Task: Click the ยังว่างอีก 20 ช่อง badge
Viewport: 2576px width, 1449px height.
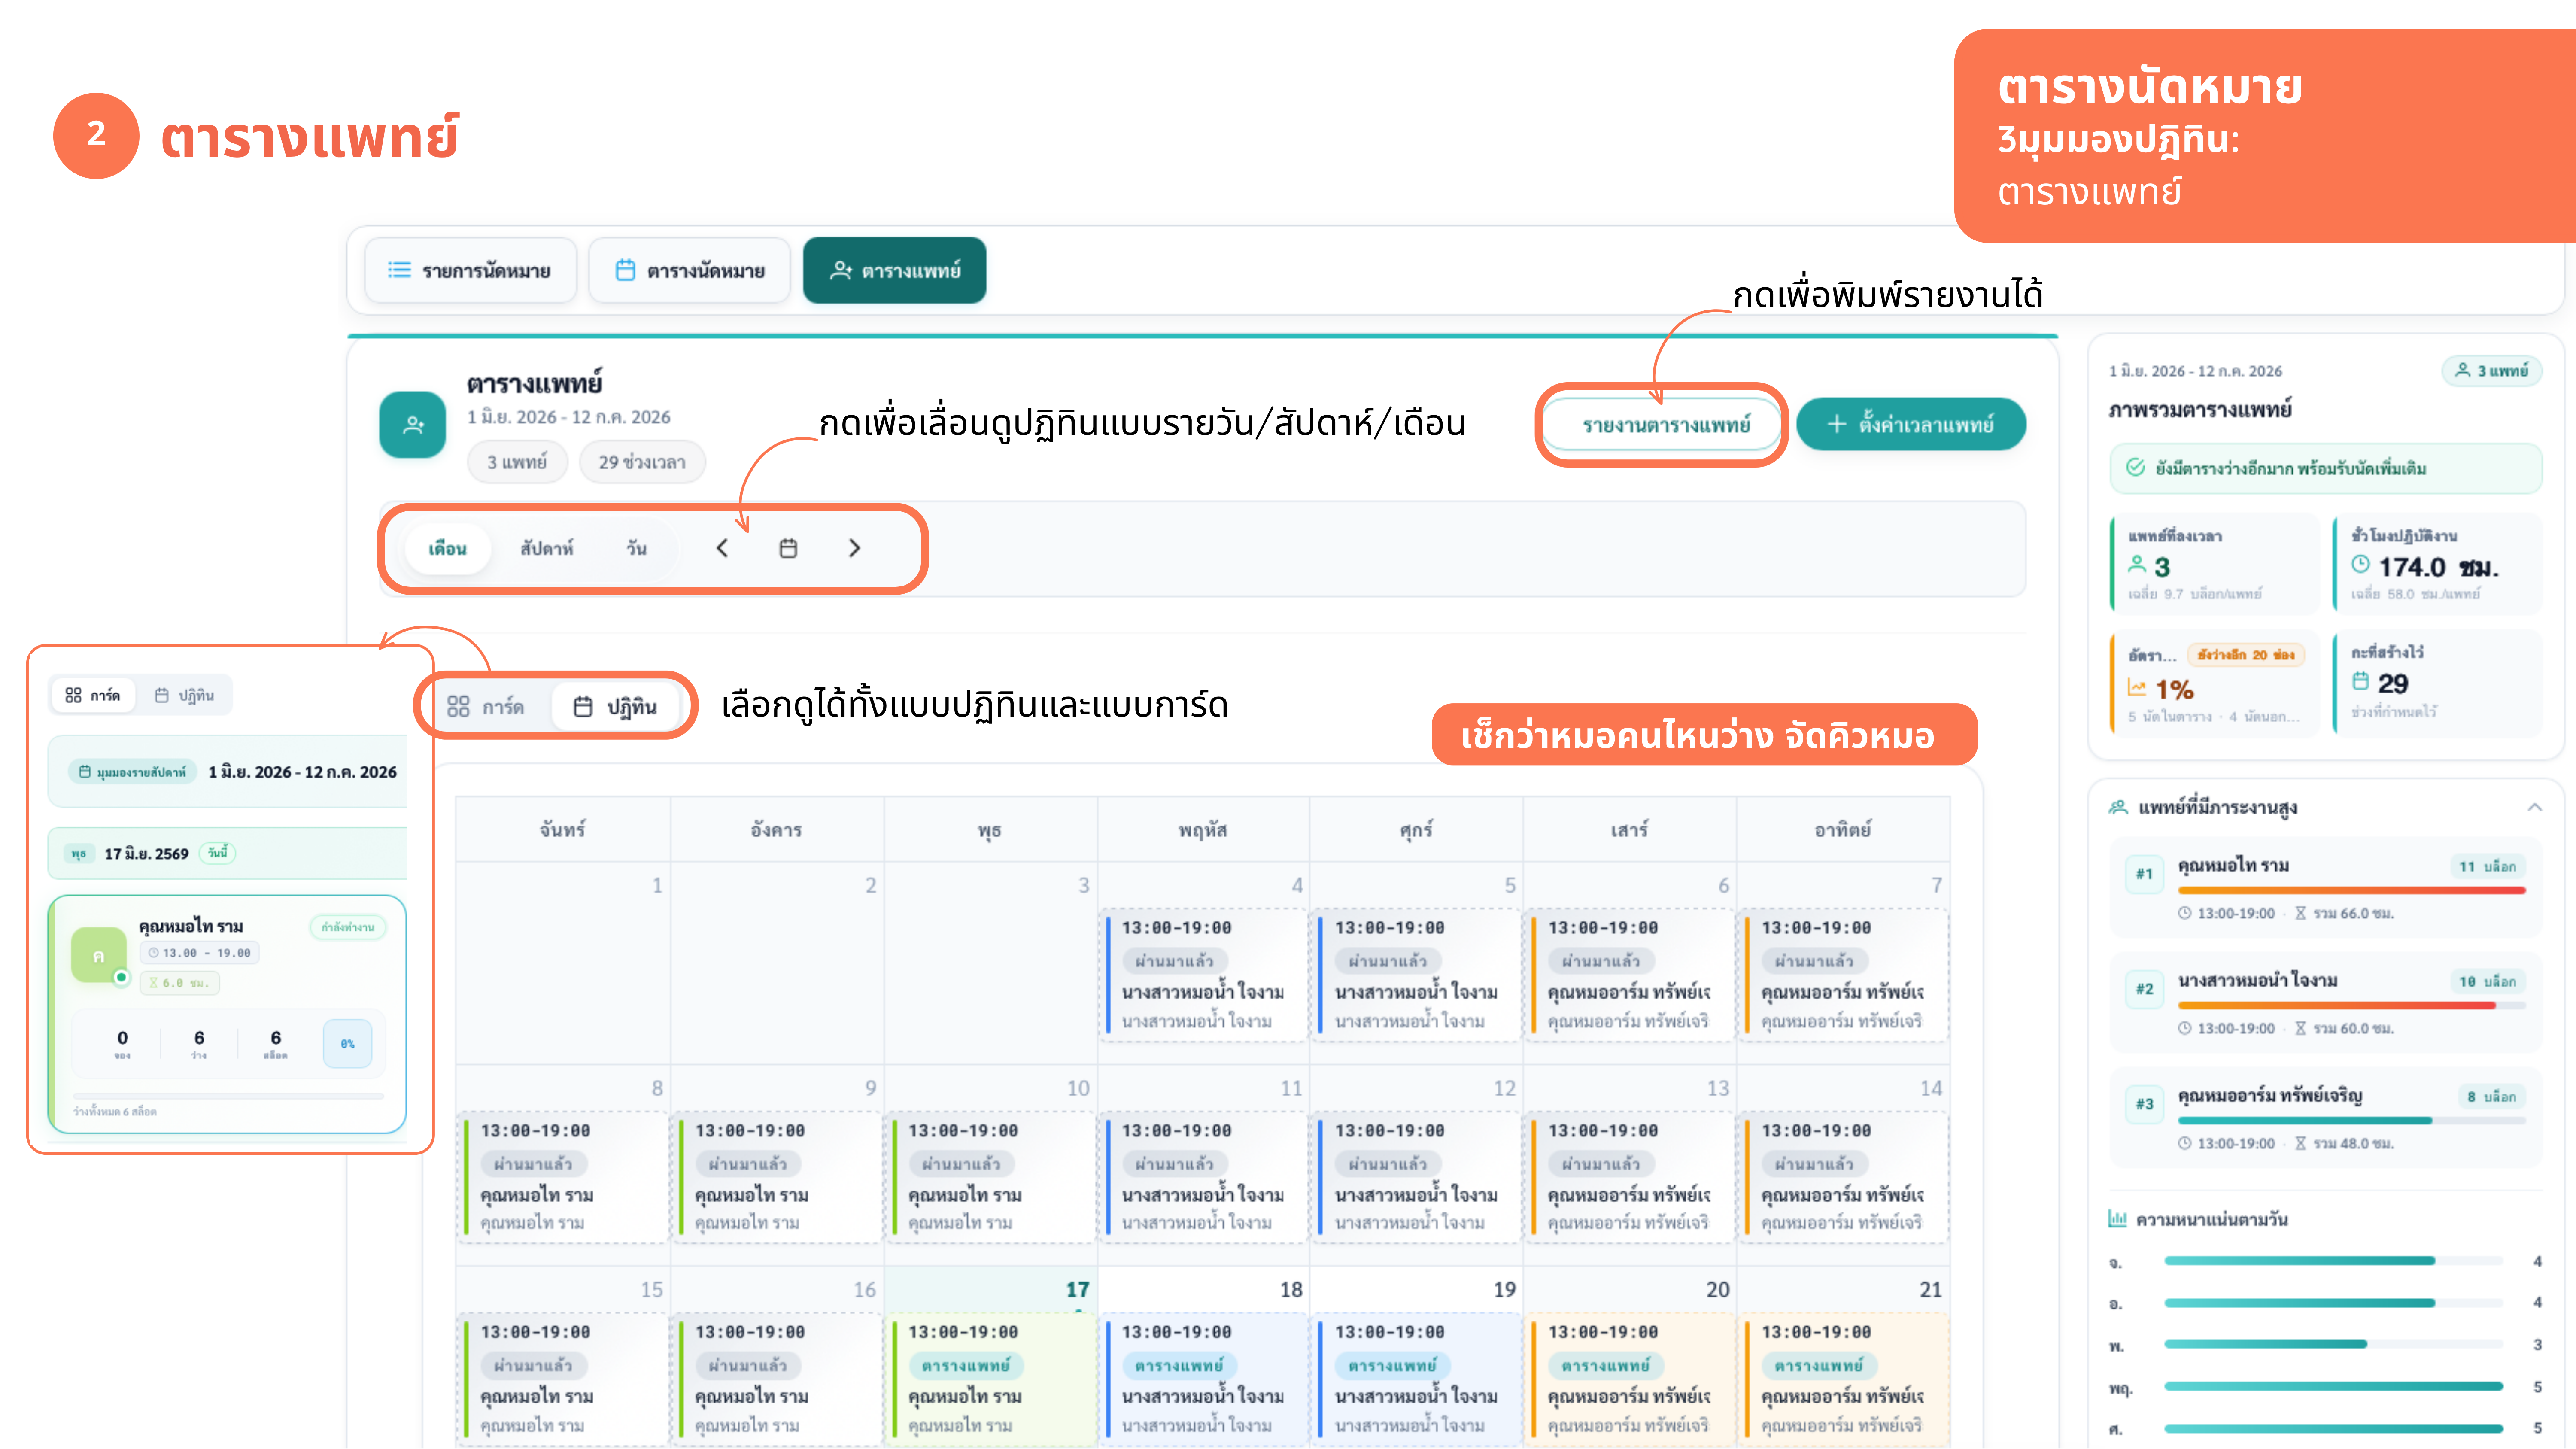Action: tap(2246, 655)
